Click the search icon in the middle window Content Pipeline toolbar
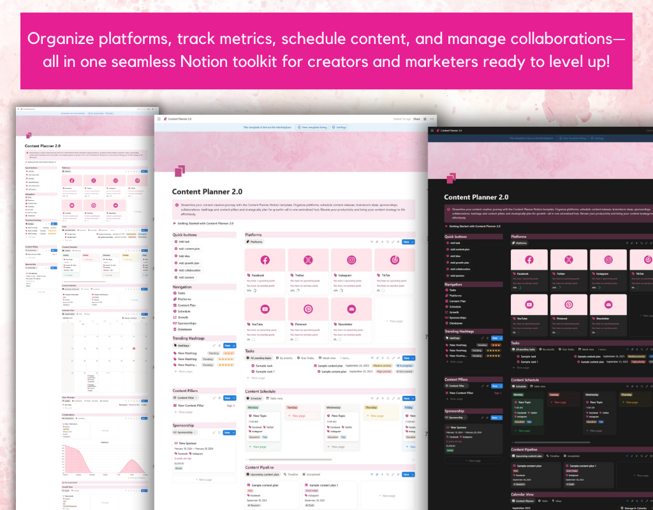The height and width of the screenshot is (510, 653). (x=388, y=474)
